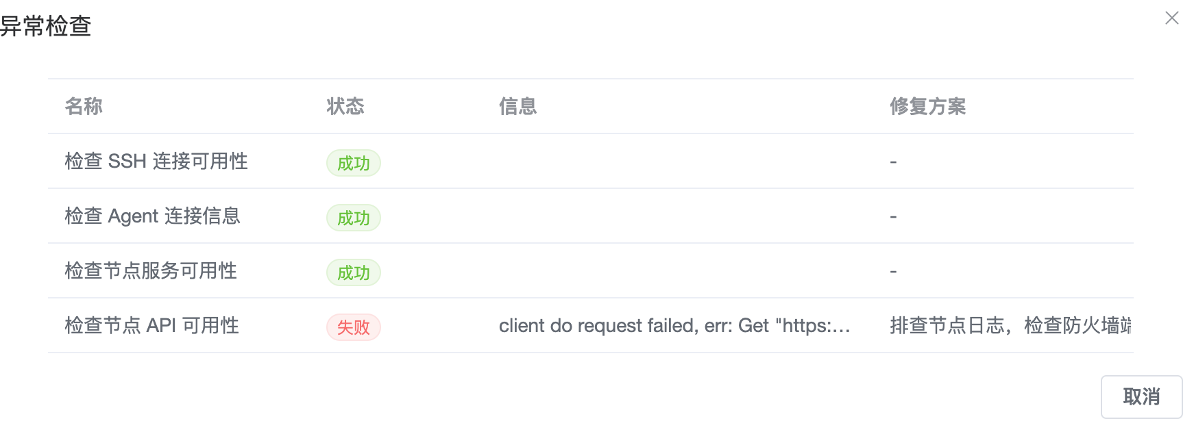Image resolution: width=1194 pixels, height=434 pixels.
Task: Select the 检查节点 API 可用性 row name
Action: 151,326
